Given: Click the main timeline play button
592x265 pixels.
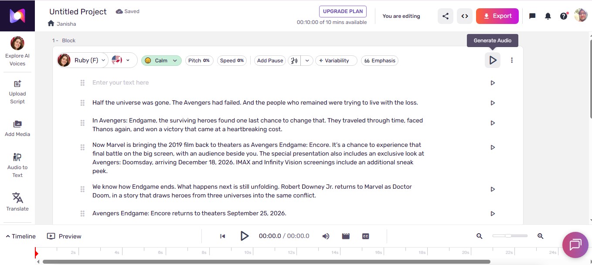Looking at the screenshot, I should click(x=245, y=236).
